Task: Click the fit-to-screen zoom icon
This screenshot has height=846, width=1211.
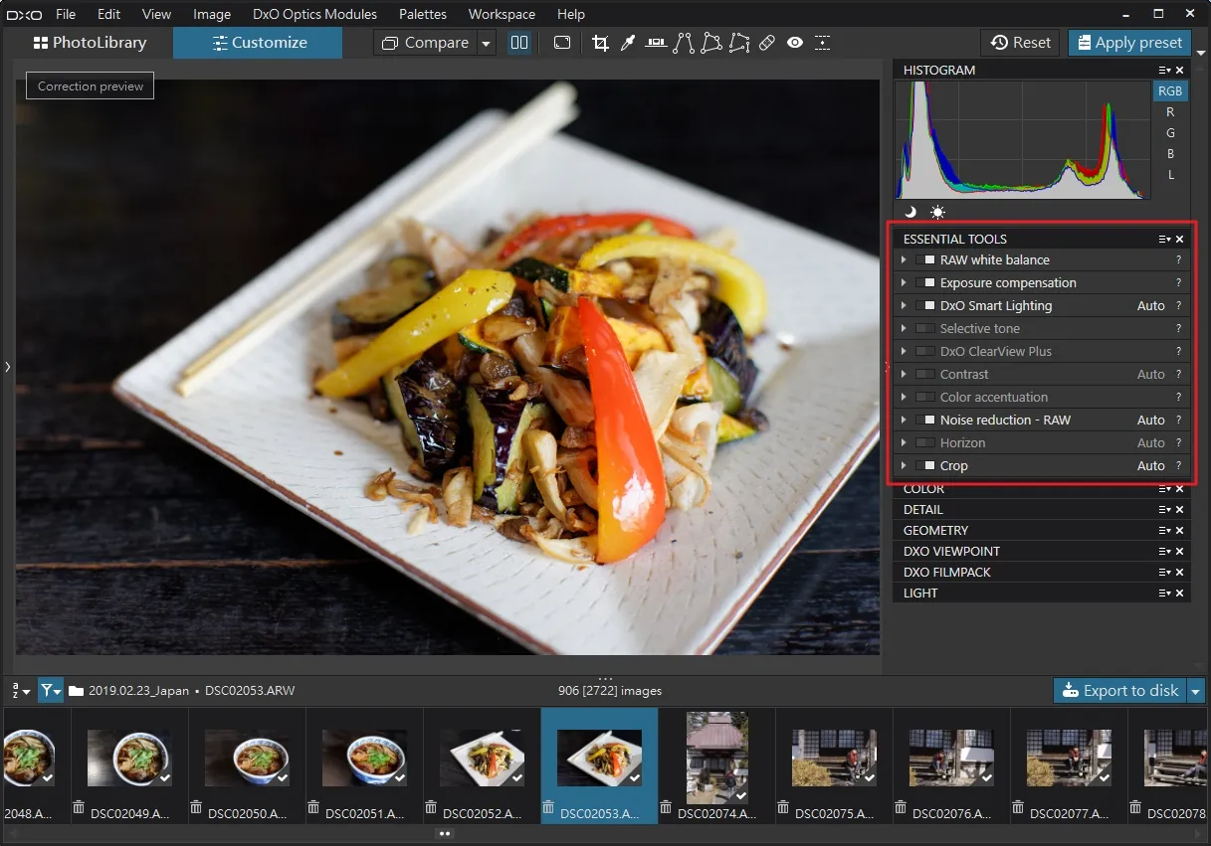Action: (x=562, y=43)
